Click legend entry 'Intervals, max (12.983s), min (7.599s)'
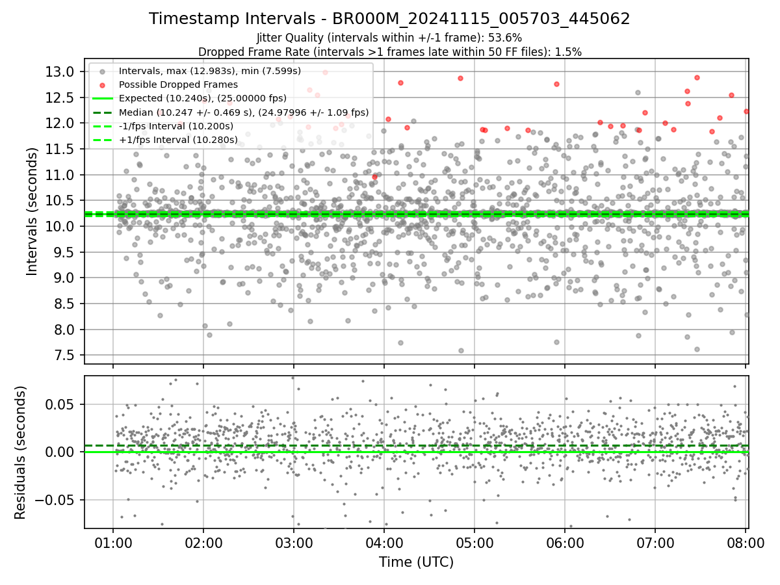Viewport: 780px width, 585px height. pos(210,70)
